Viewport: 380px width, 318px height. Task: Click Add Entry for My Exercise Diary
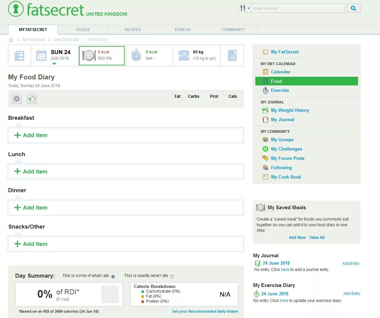coord(352,294)
